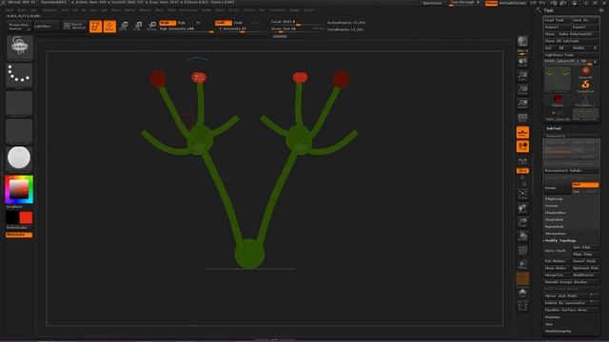Click the Zoom canvas icon on right shelf
609x342 pixels.
click(522, 76)
